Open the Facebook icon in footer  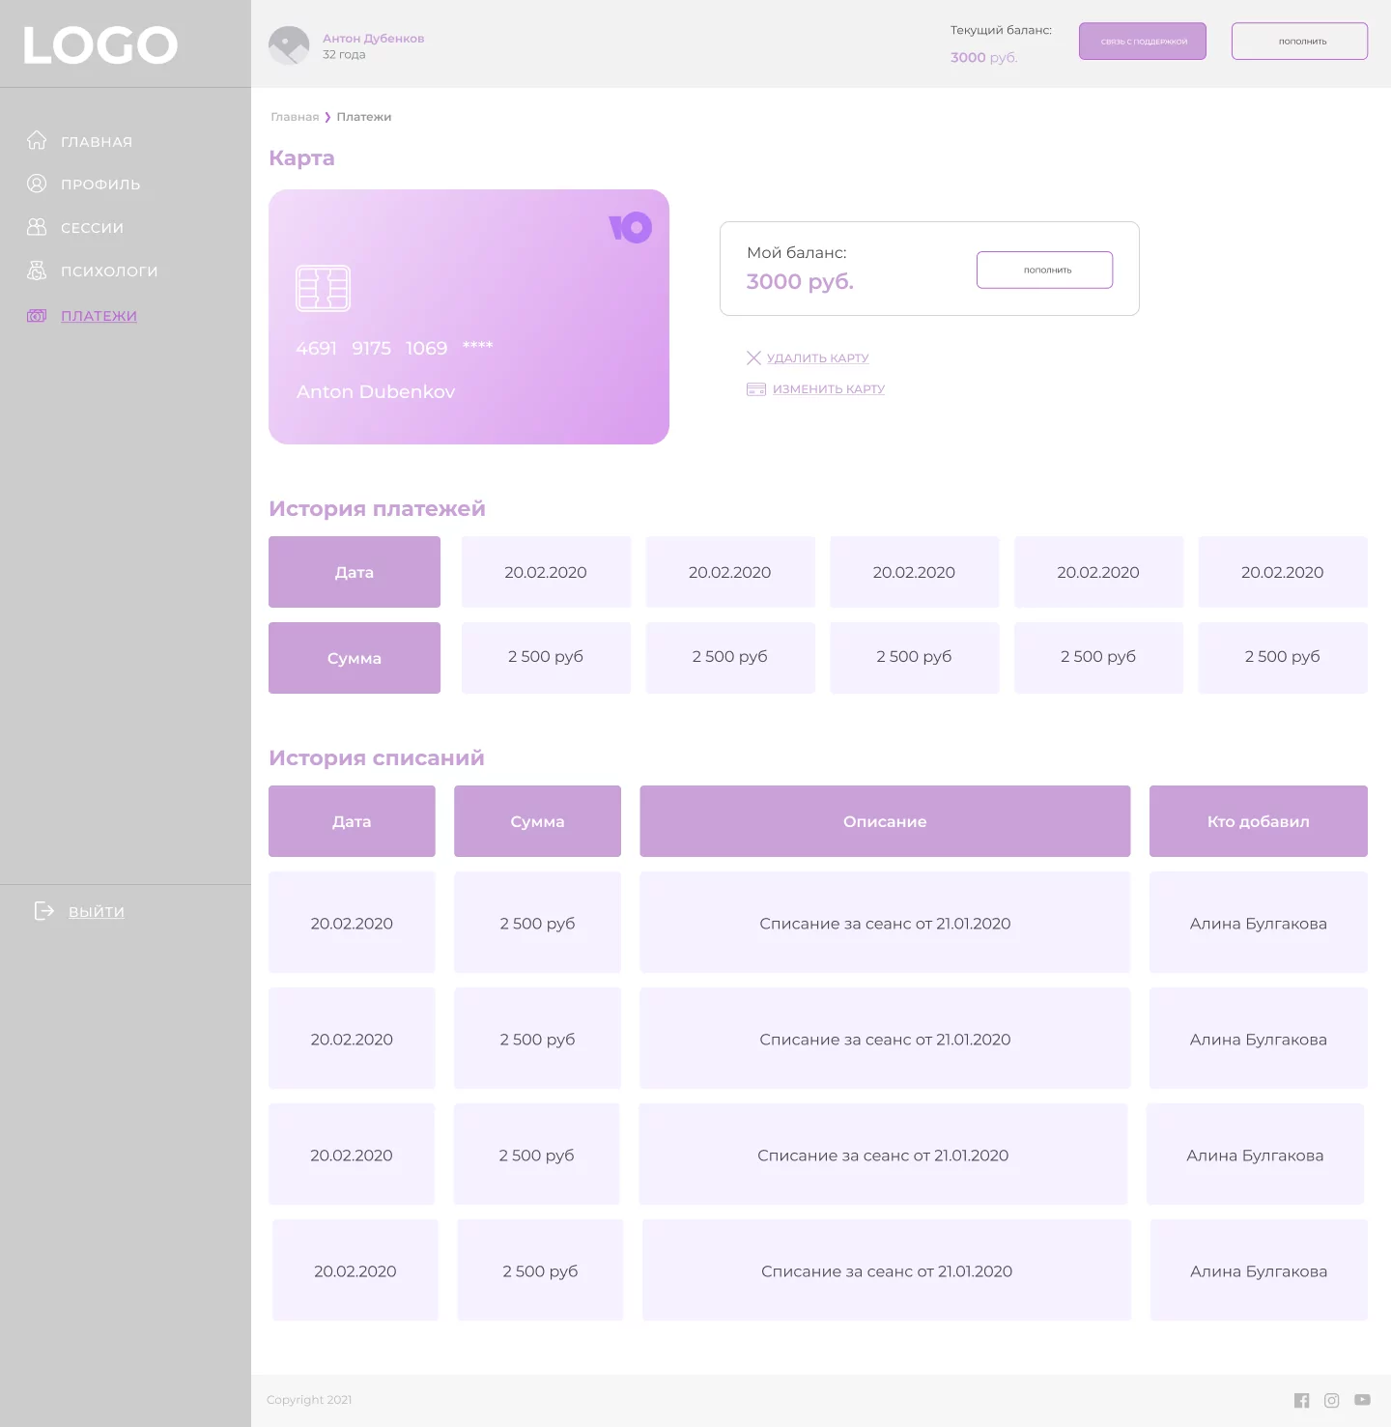[1302, 1400]
